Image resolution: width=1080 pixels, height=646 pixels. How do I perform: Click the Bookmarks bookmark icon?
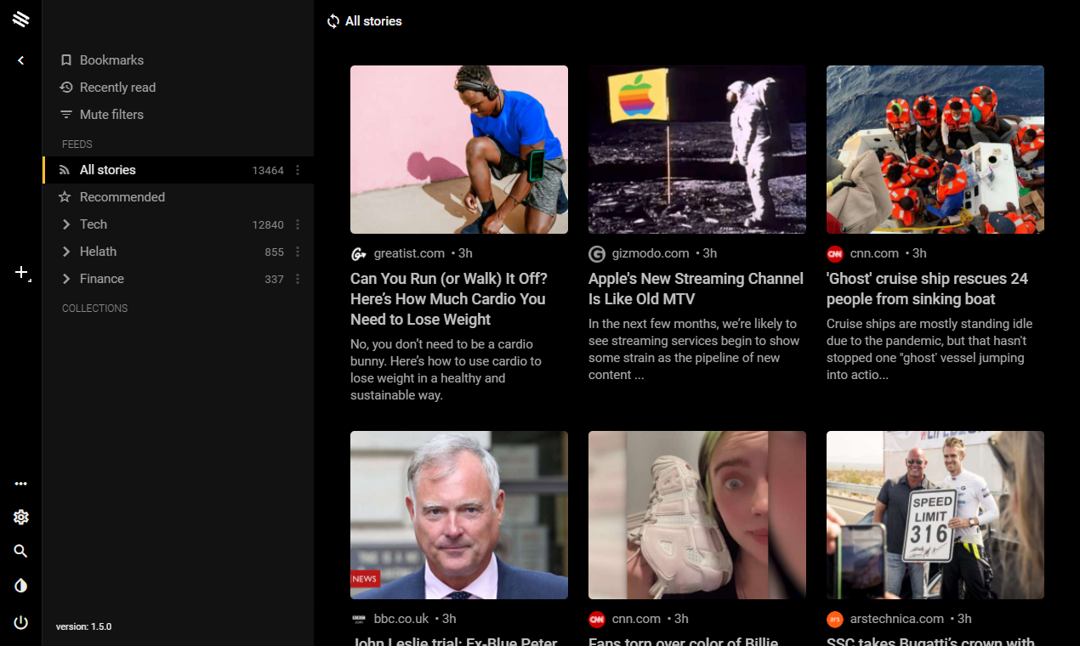(x=66, y=60)
